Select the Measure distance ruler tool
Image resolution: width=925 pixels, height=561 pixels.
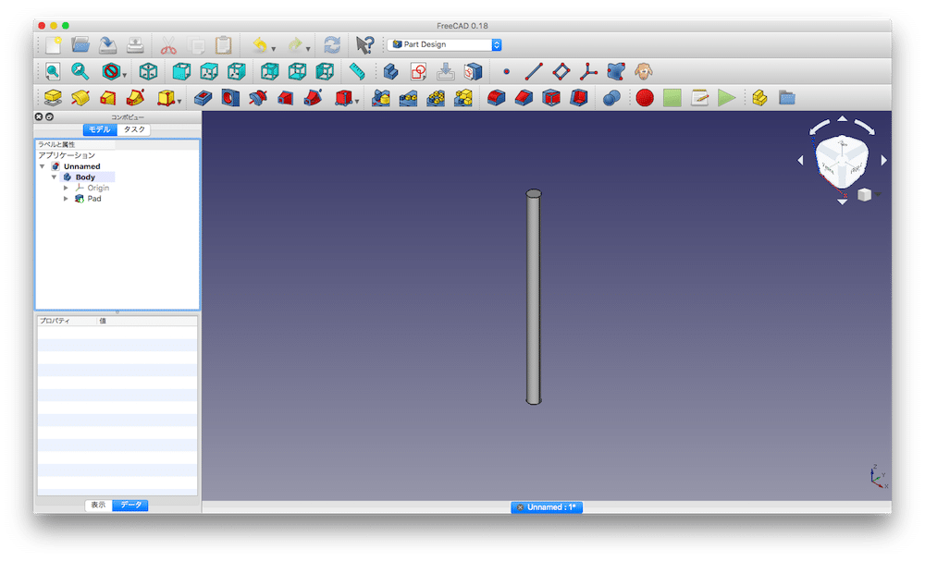356,71
